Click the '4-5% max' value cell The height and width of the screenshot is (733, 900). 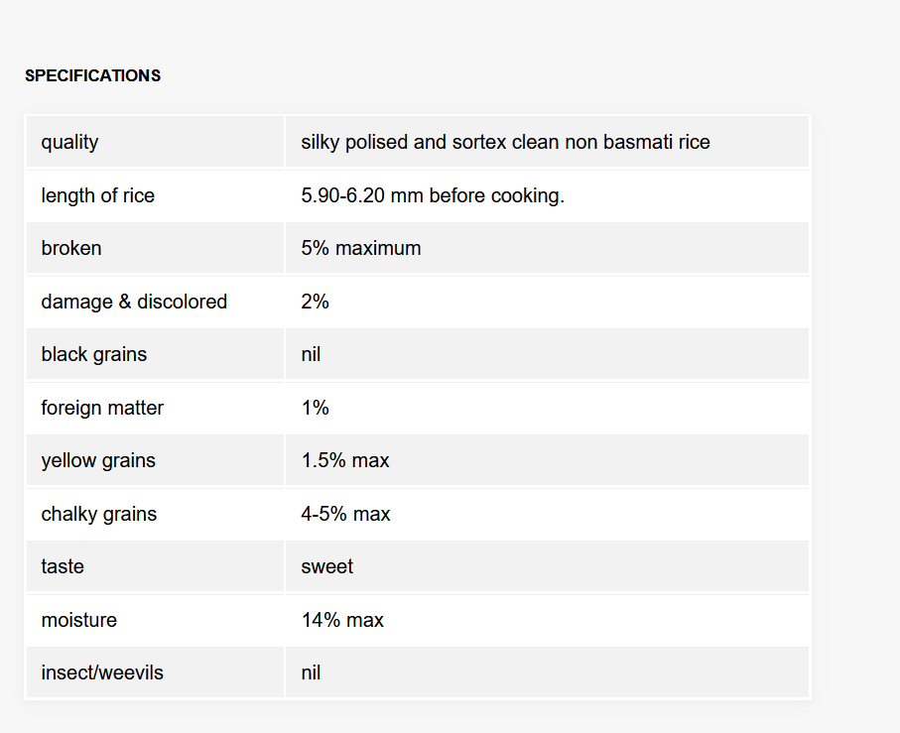click(547, 514)
